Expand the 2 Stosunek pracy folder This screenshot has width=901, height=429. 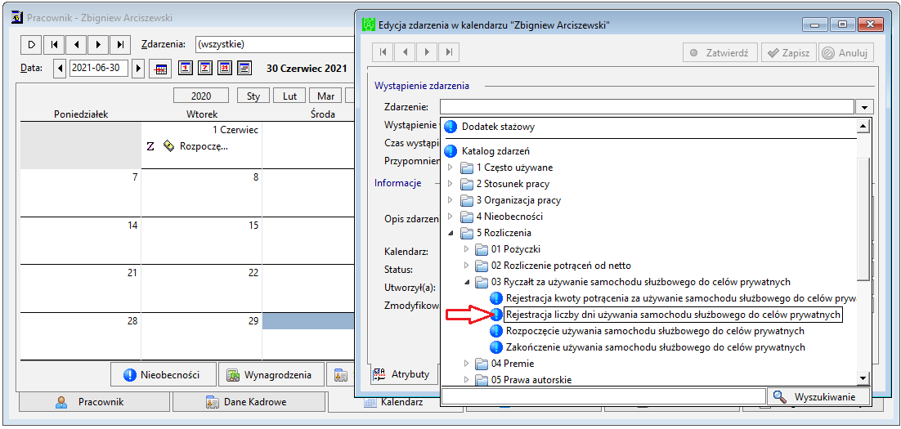point(450,185)
